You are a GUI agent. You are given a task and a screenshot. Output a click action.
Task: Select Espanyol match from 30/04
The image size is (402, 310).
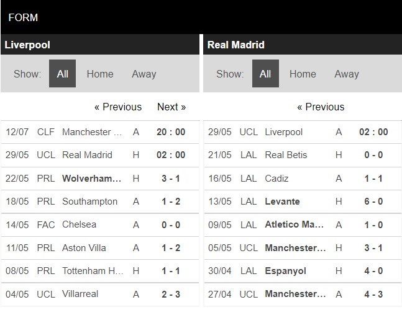[285, 271]
